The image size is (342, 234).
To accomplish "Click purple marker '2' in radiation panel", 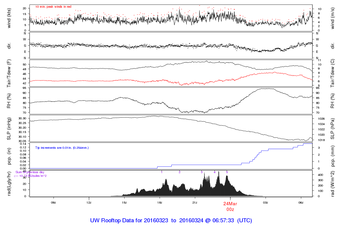I will (x=179, y=172).
